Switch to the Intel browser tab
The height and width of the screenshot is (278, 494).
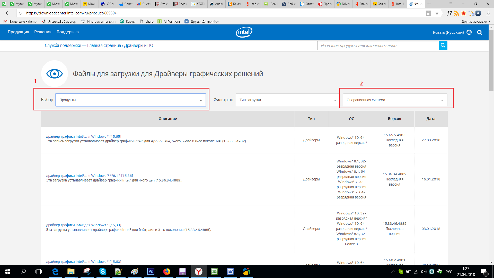[398, 4]
